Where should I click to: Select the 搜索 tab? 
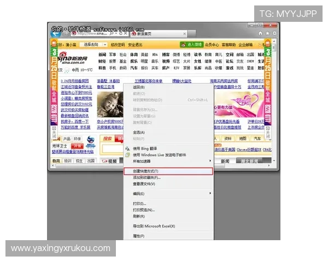(x=108, y=139)
